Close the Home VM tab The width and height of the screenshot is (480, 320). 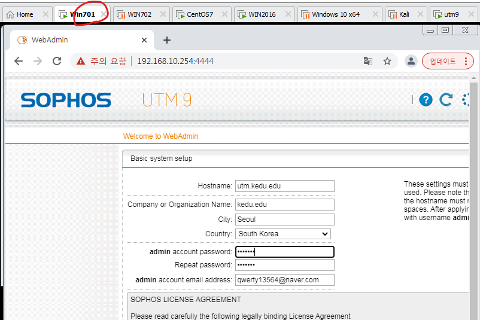[x=45, y=14]
